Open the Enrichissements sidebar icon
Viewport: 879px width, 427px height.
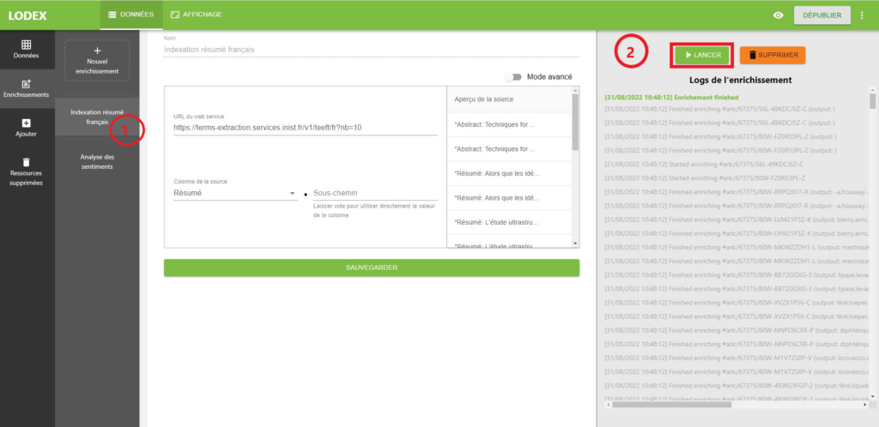[26, 84]
